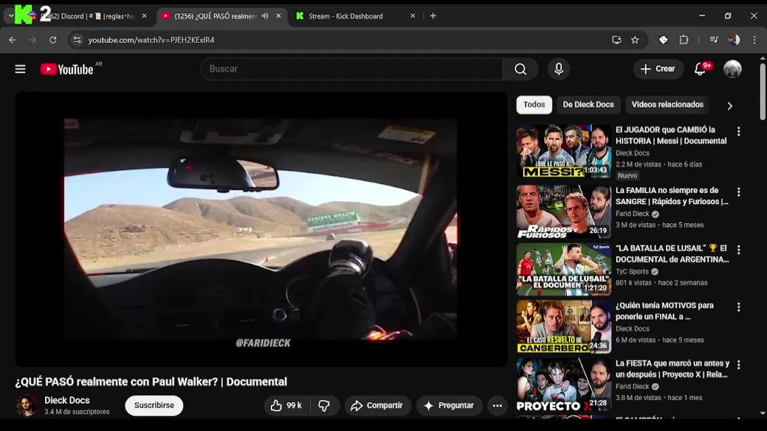Close the YouTube browser tab
Image resolution: width=767 pixels, height=431 pixels.
279,16
